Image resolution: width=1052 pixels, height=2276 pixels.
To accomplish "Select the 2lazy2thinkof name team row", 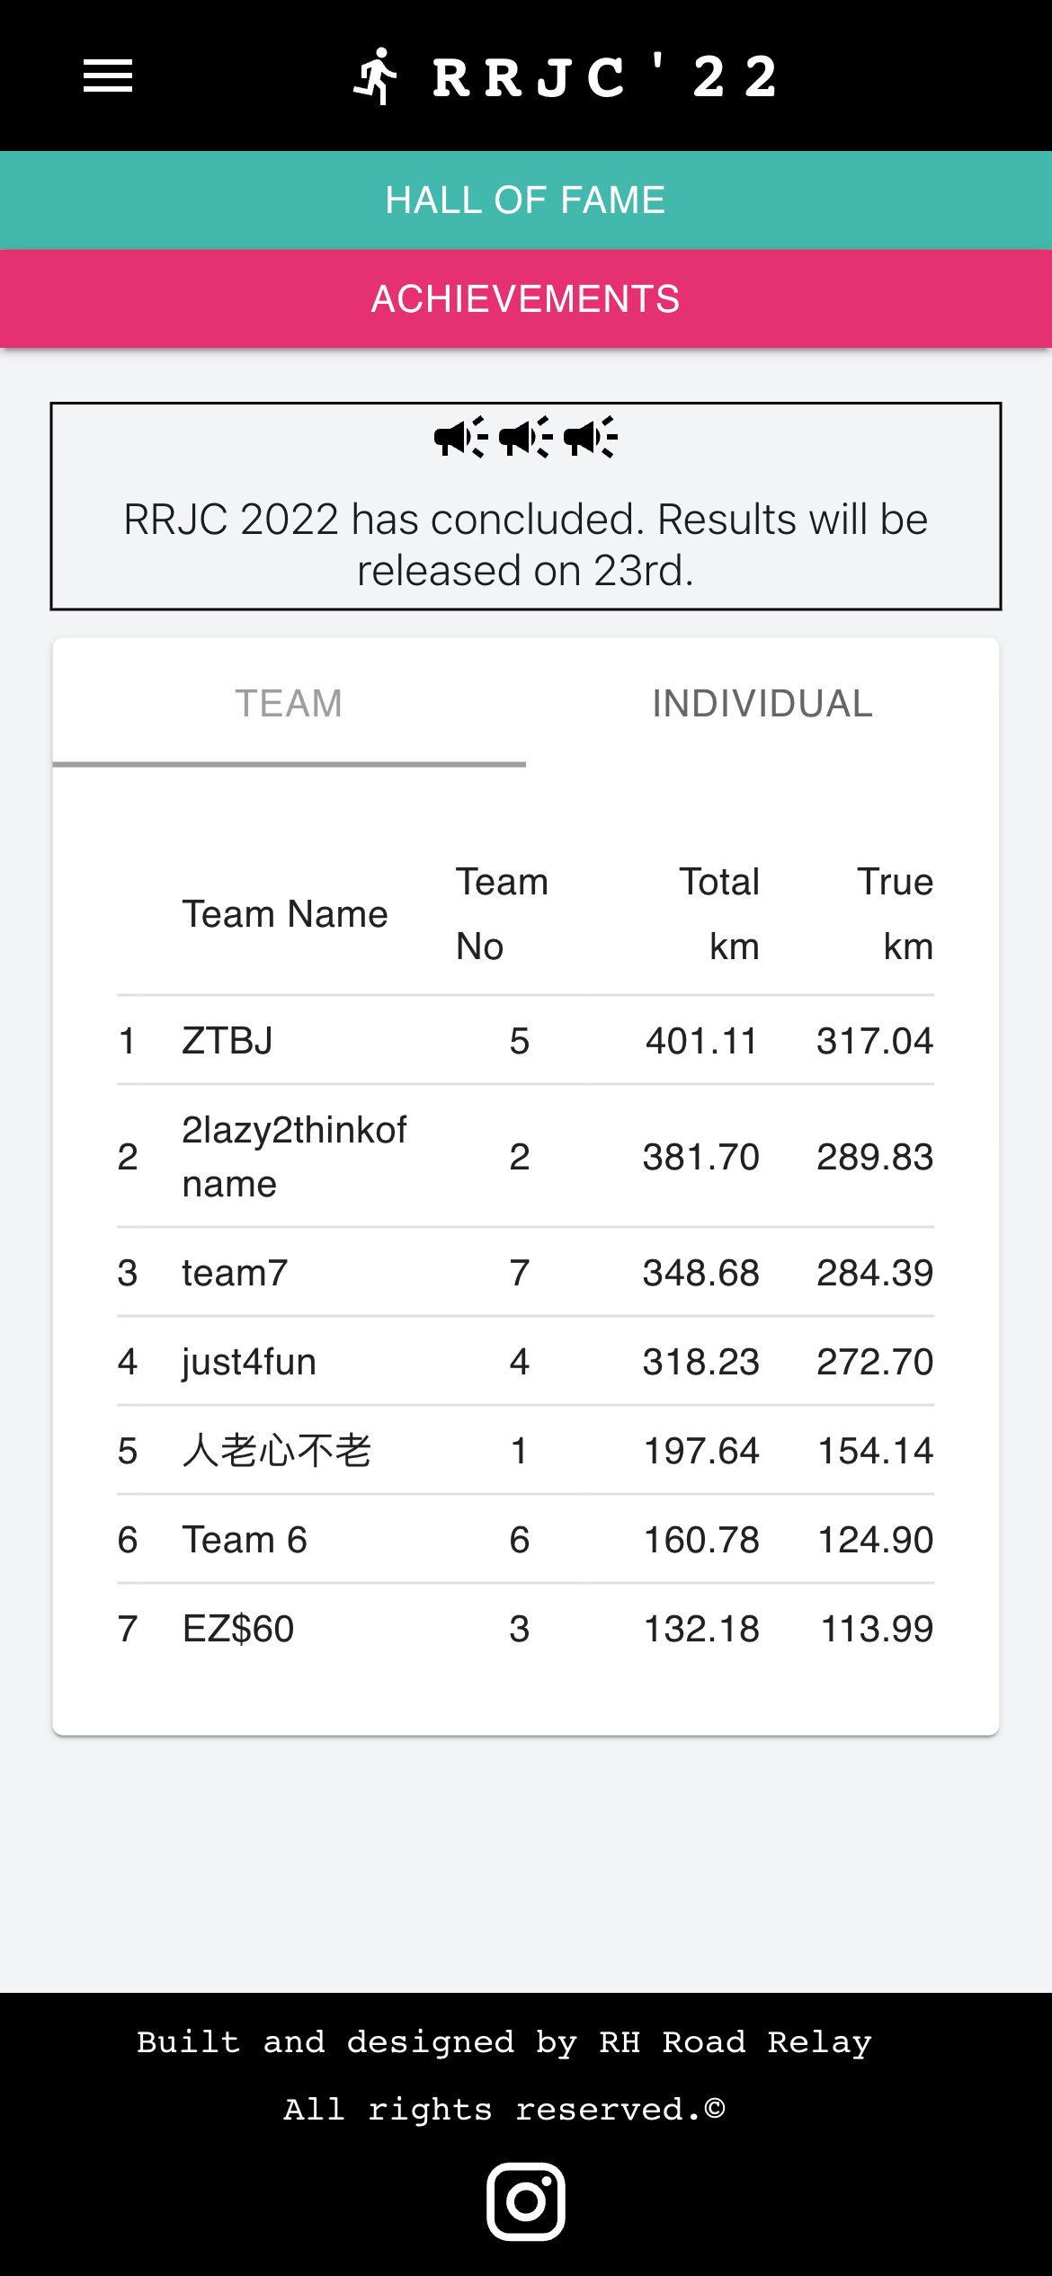I will [526, 1156].
